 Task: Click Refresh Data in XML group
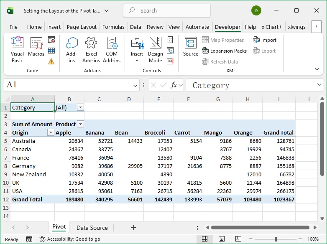[x=220, y=62]
